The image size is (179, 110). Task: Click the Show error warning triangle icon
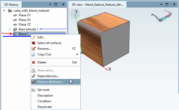34,70
